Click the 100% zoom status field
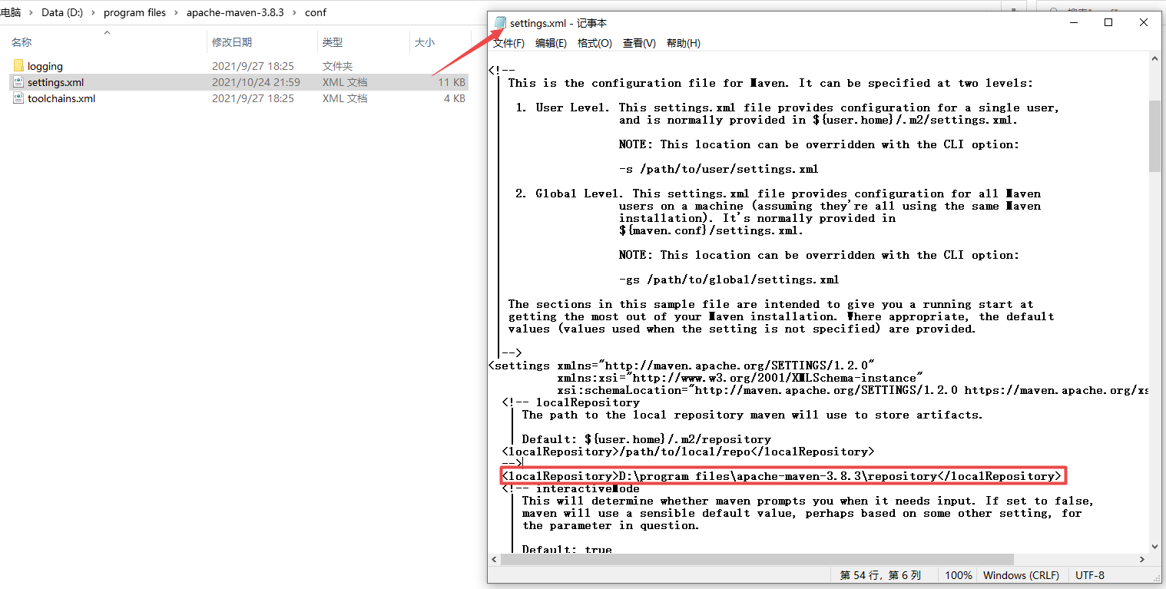The image size is (1166, 589). tap(958, 575)
